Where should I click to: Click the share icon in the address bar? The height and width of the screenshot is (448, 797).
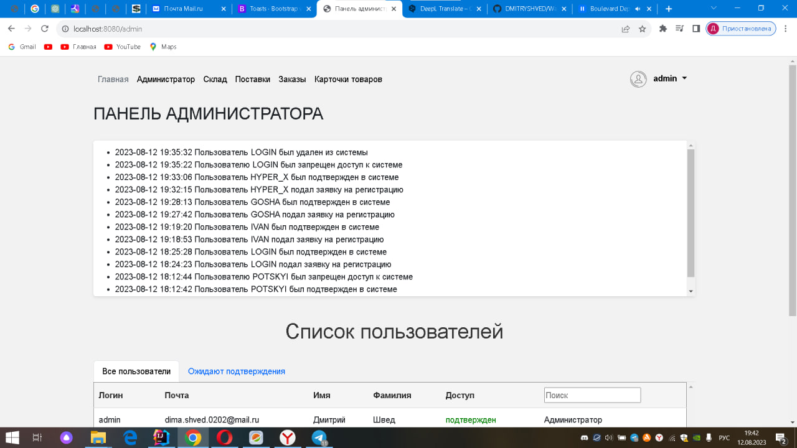coord(625,29)
